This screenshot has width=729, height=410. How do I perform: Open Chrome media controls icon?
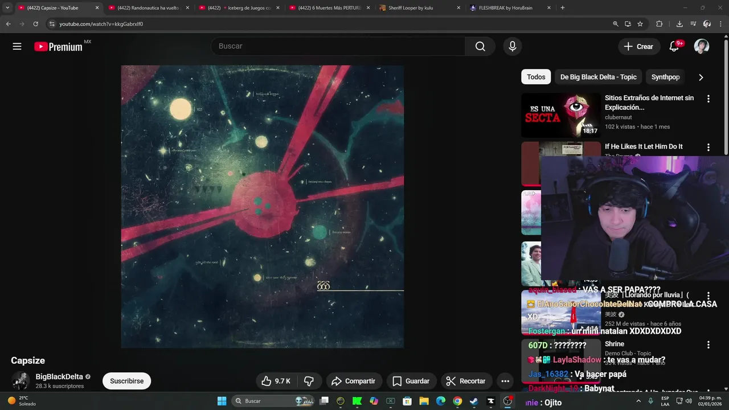(x=693, y=24)
